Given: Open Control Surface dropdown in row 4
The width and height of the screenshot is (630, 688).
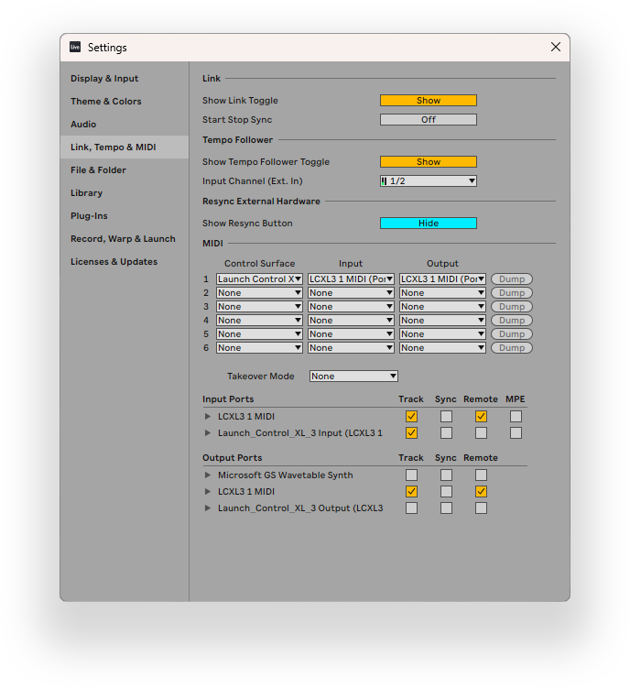Looking at the screenshot, I should [x=259, y=321].
